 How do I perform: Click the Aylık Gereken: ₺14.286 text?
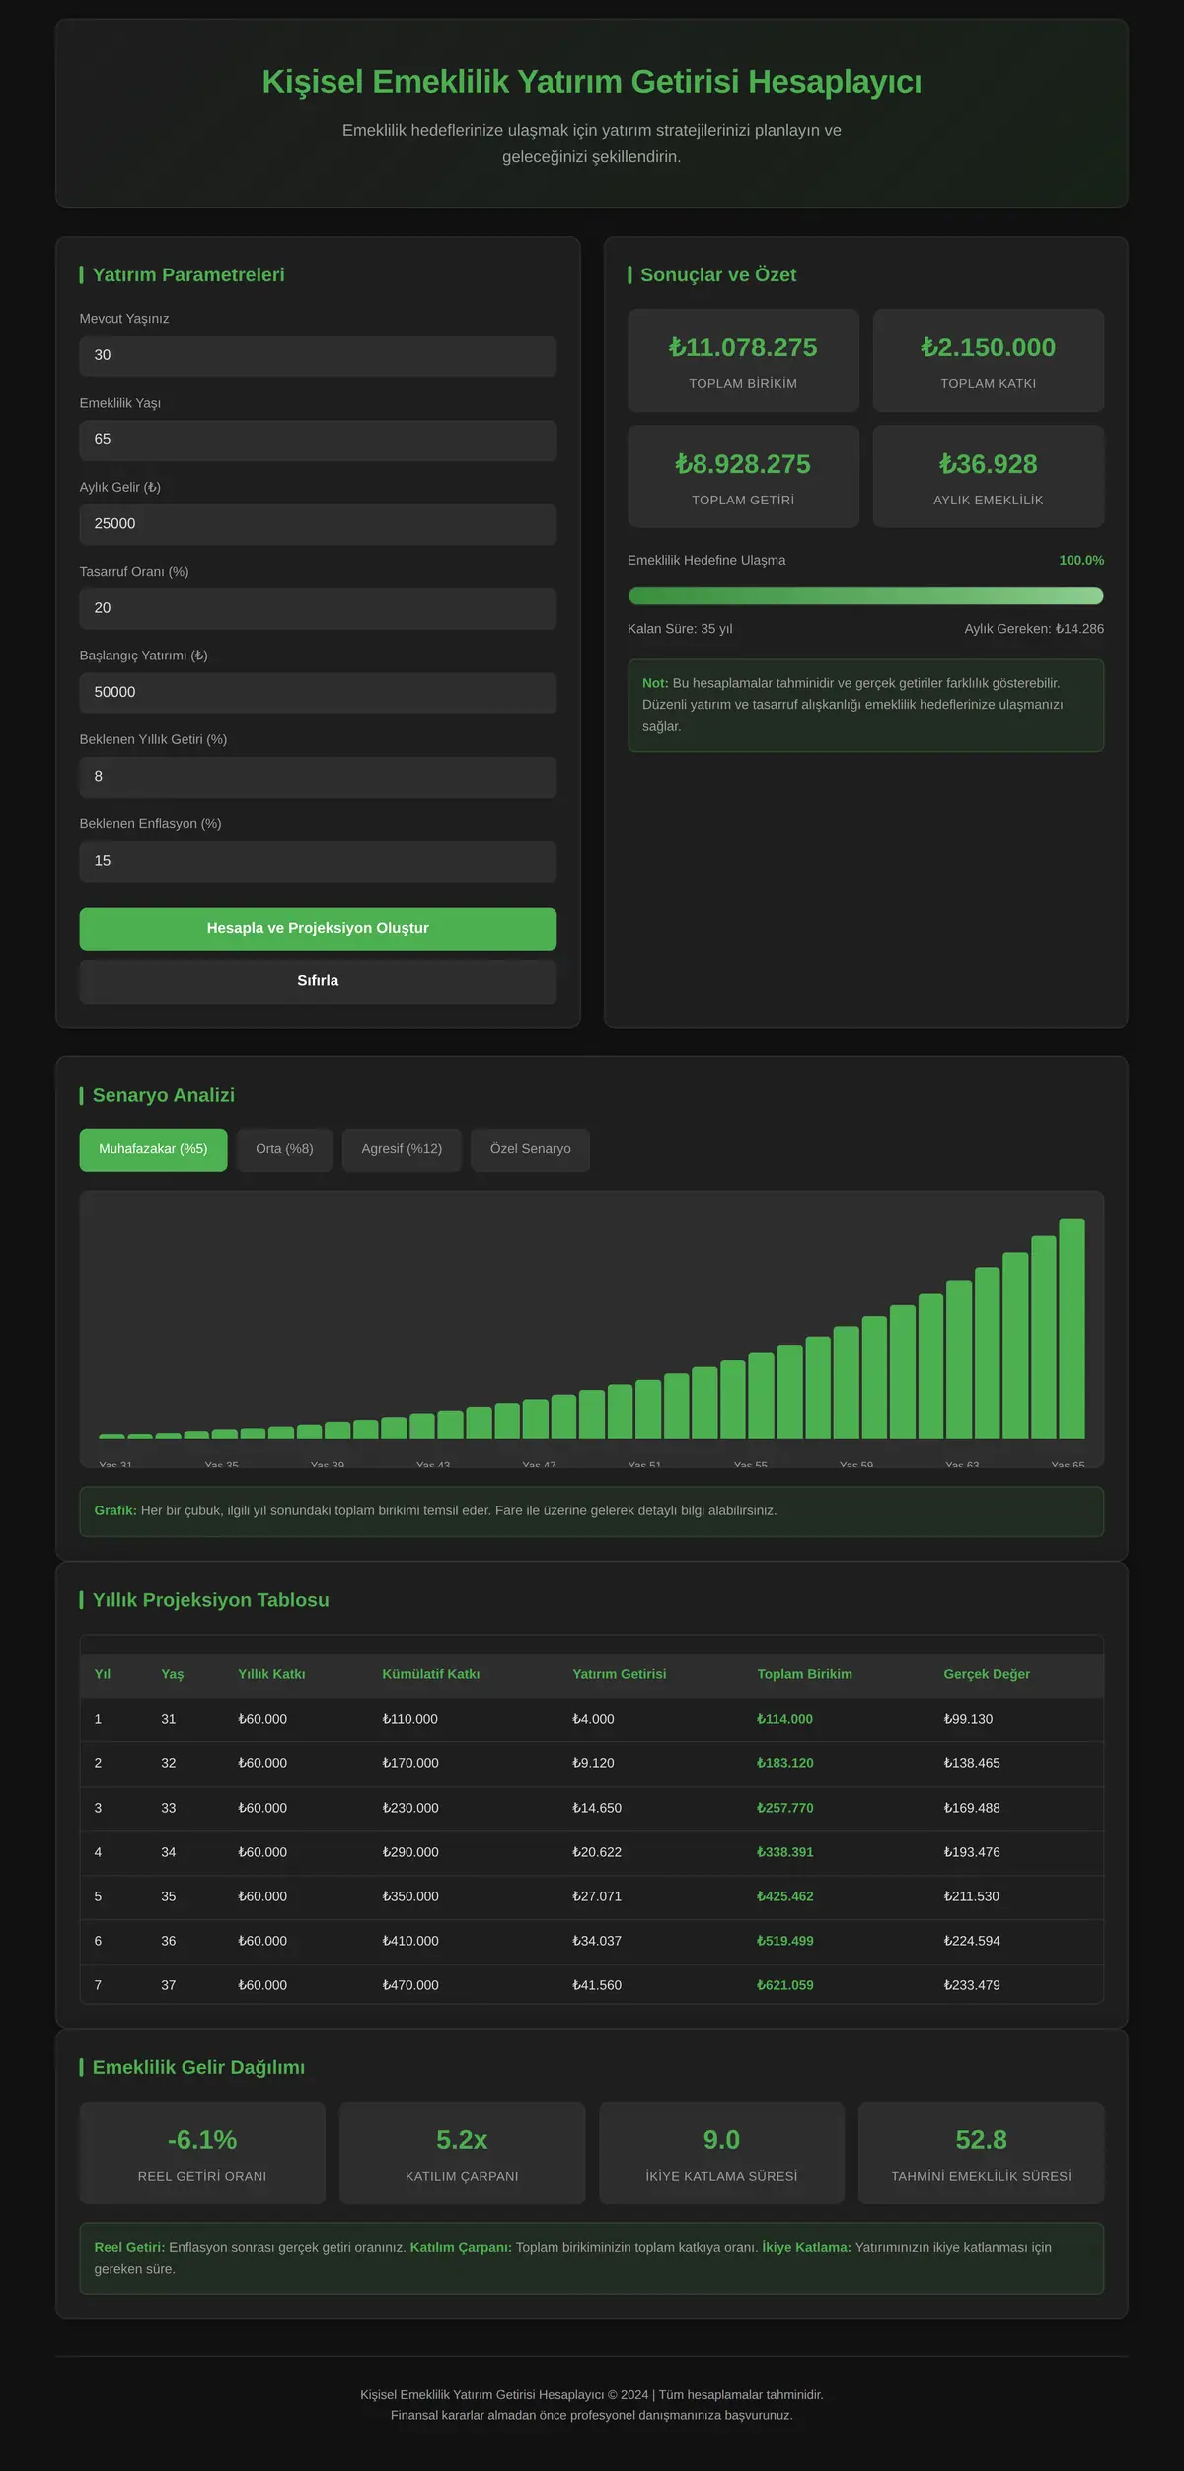coord(1034,629)
